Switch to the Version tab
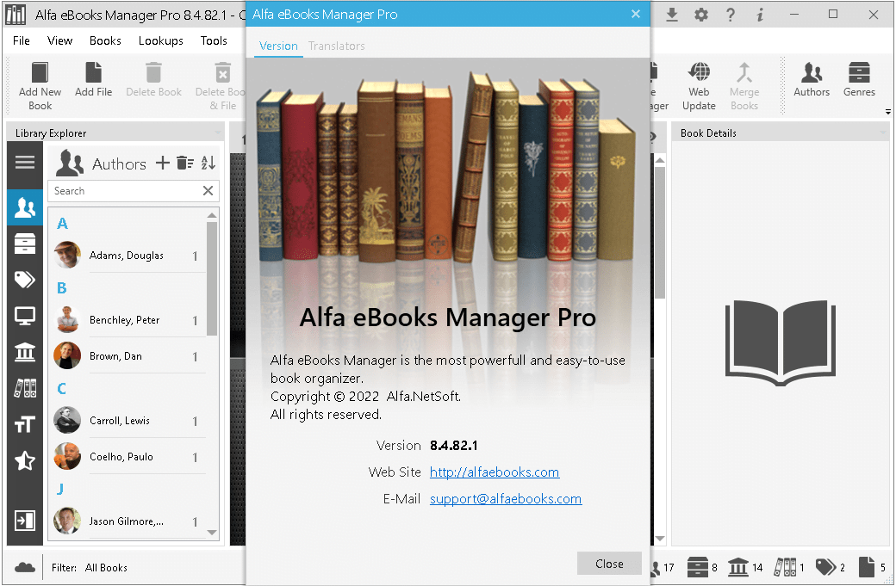 click(x=278, y=46)
